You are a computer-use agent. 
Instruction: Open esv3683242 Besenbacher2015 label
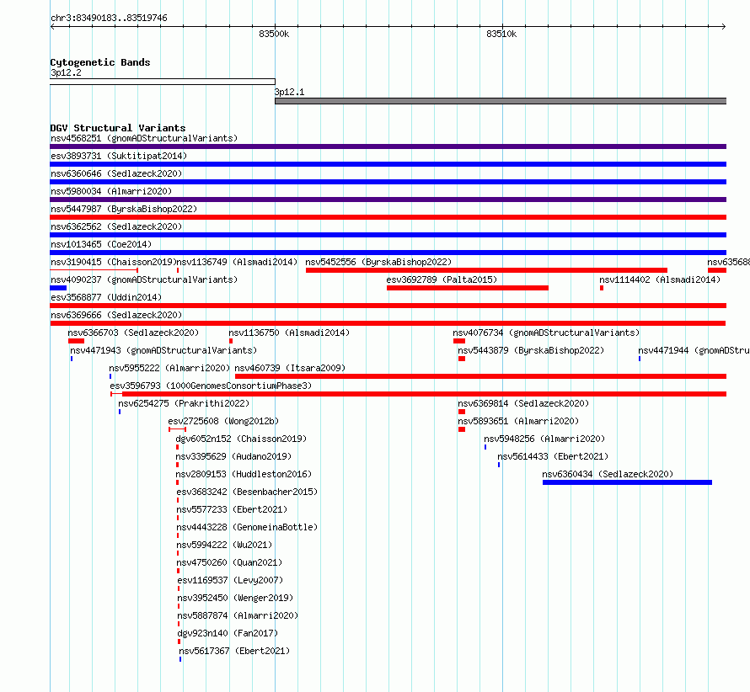pyautogui.click(x=247, y=492)
